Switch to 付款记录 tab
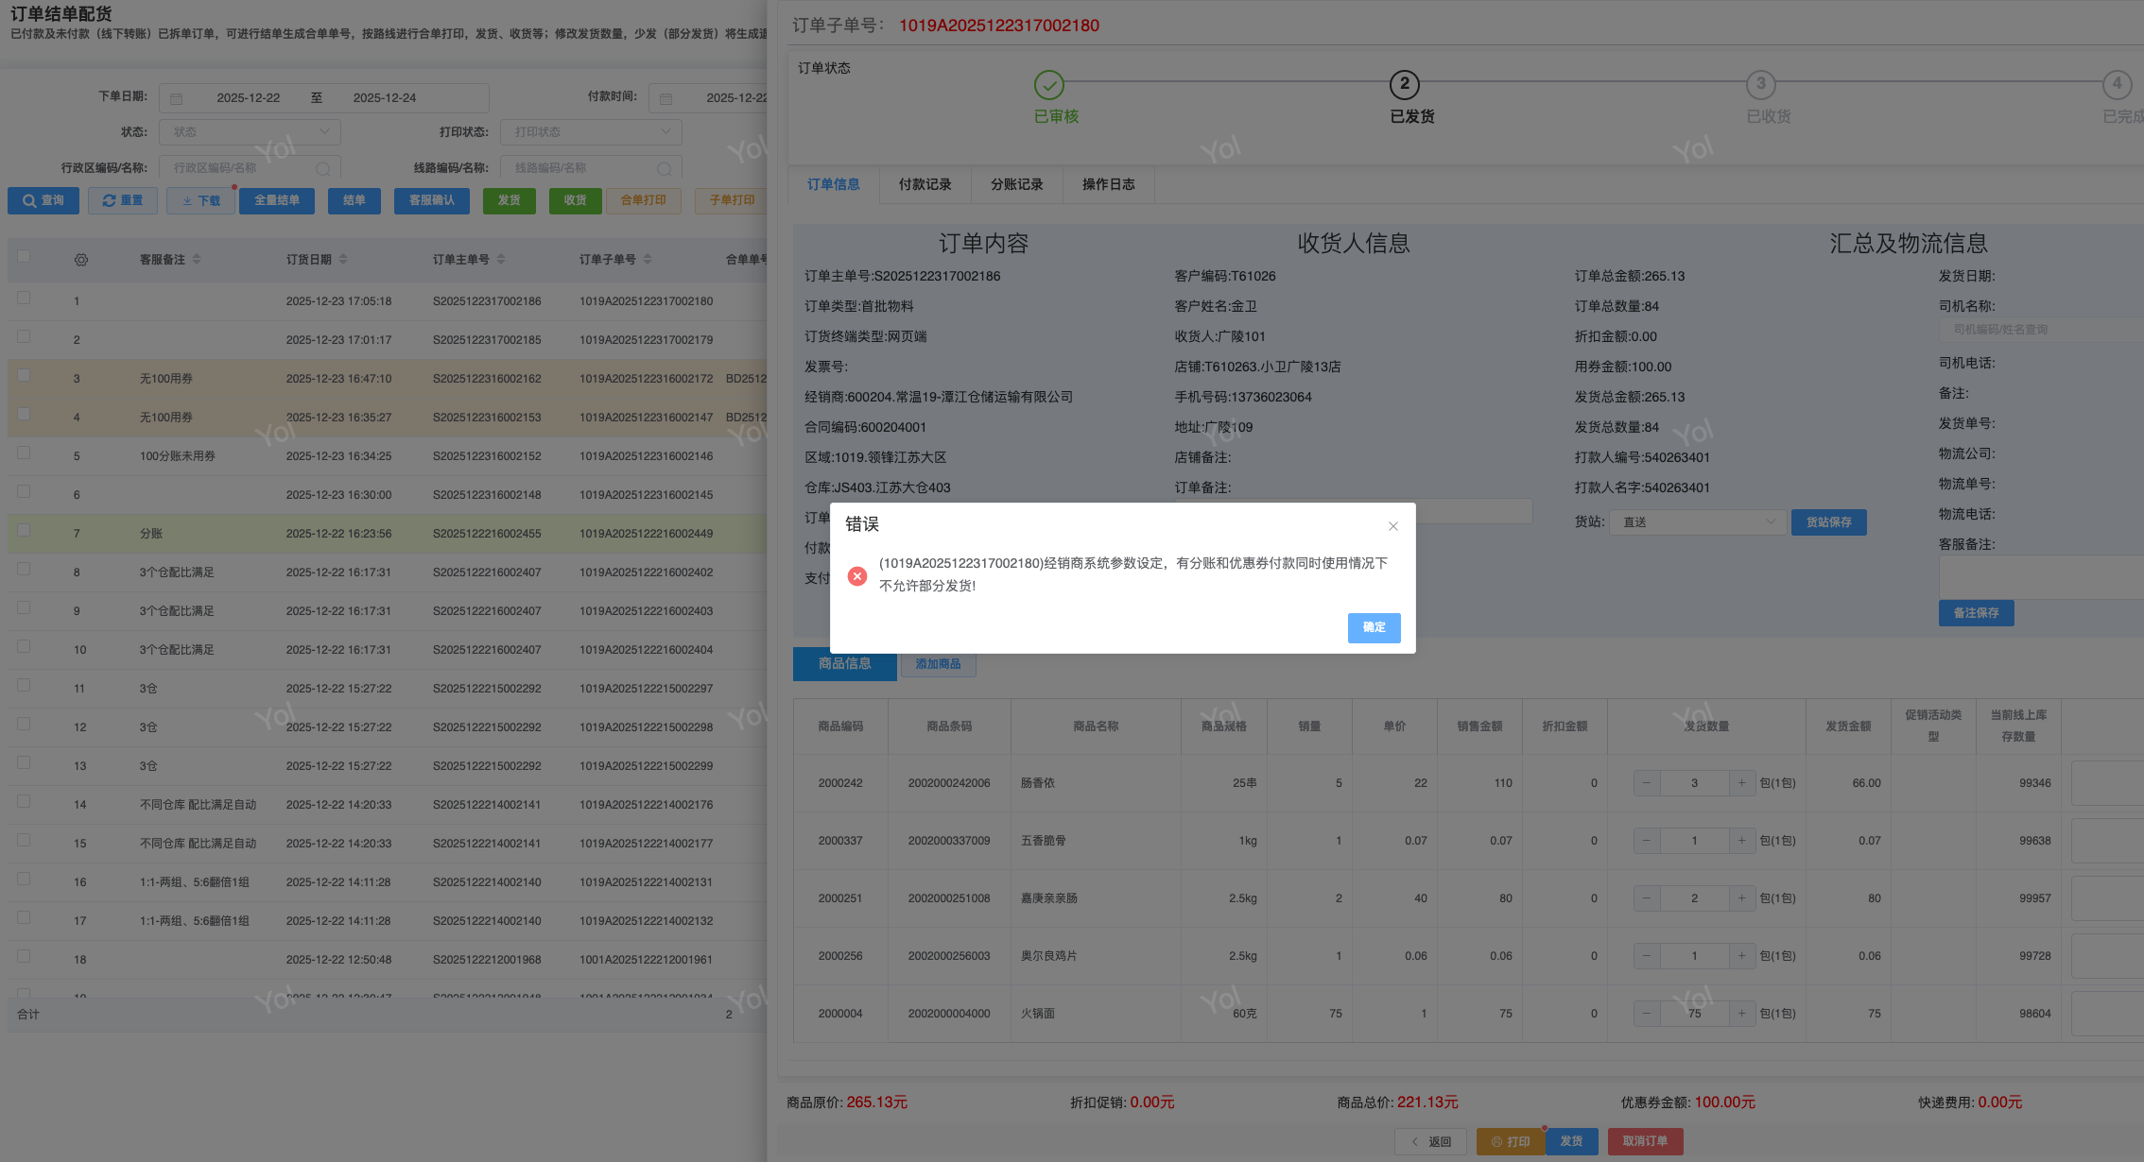Image resolution: width=2144 pixels, height=1162 pixels. 925,184
